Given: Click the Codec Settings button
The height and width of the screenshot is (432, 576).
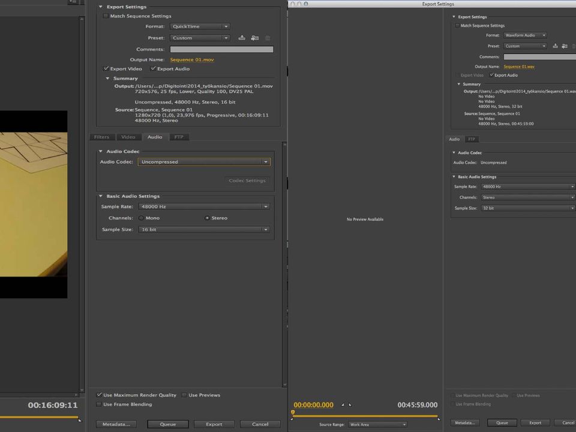Looking at the screenshot, I should tap(247, 181).
